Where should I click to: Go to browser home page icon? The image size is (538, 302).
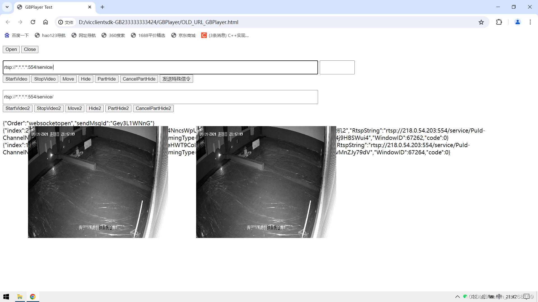[45, 22]
